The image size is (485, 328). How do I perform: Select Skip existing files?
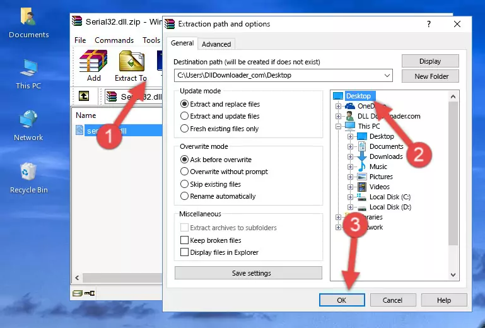pos(210,184)
